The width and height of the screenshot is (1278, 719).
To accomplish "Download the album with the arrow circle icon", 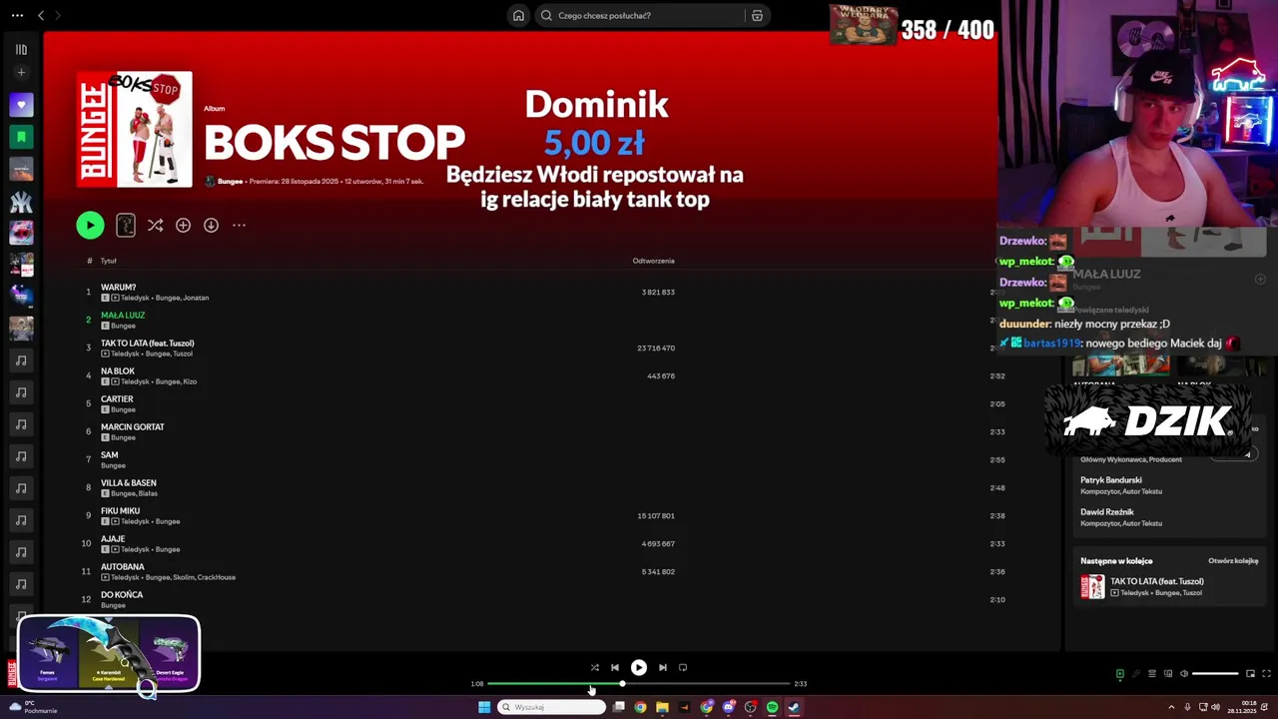I will [211, 226].
